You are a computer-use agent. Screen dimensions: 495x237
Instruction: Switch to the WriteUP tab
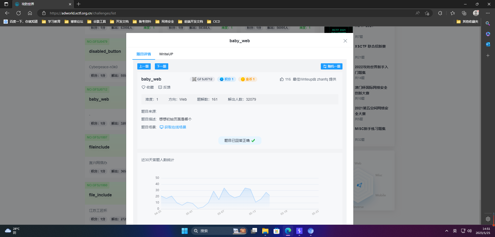point(166,54)
